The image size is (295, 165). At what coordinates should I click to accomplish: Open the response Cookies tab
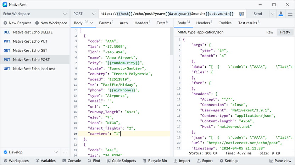(x=225, y=23)
